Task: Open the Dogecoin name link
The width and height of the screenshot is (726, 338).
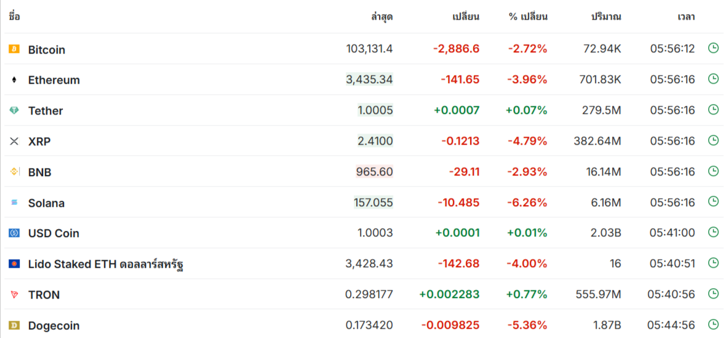Action: pos(54,326)
